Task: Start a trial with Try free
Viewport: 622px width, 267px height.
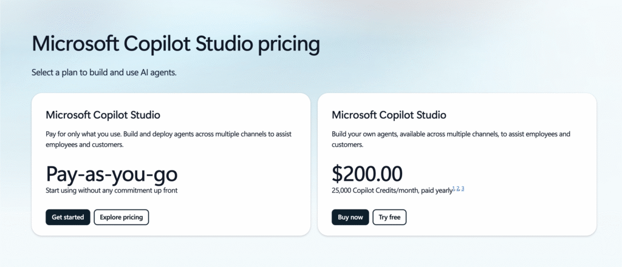Action: (389, 217)
